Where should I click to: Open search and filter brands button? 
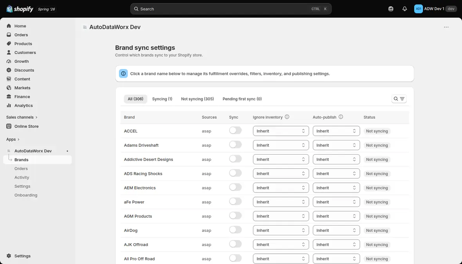click(x=399, y=99)
